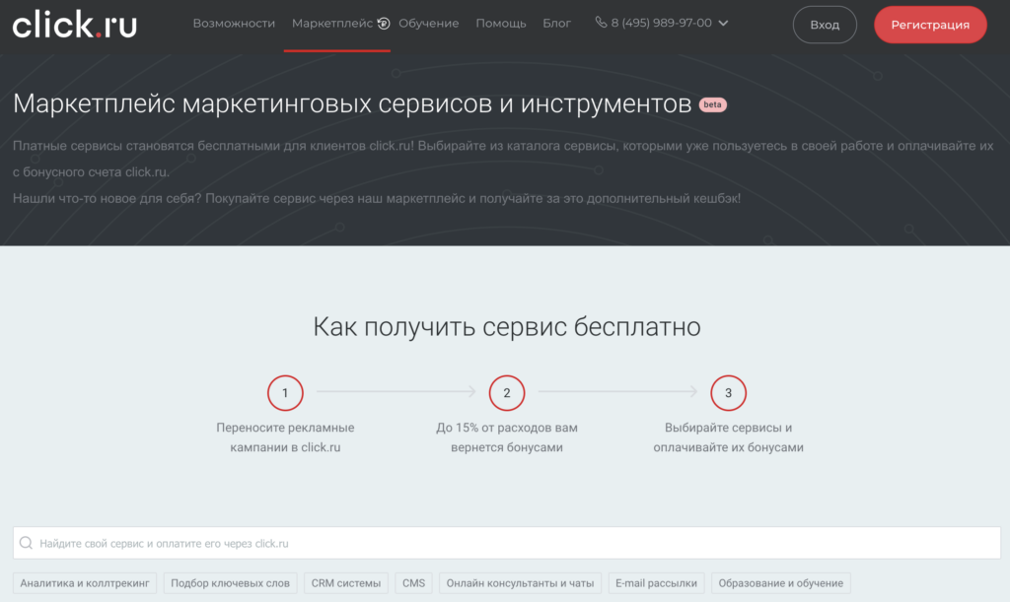Viewport: 1010px width, 602px height.
Task: Click the beta badge
Action: 712,104
